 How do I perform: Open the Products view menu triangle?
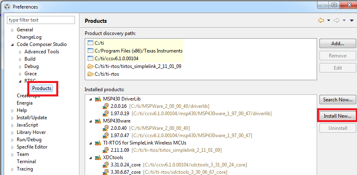point(352,21)
